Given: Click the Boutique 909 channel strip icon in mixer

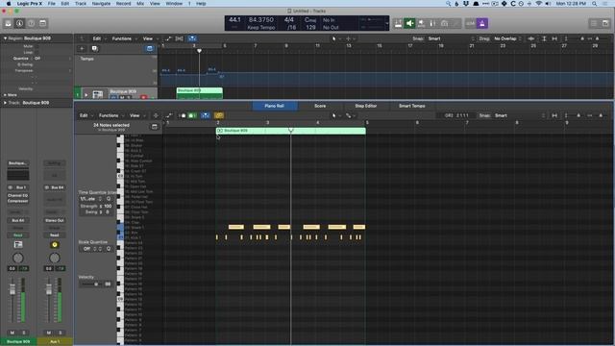Looking at the screenshot, I should coord(18,244).
